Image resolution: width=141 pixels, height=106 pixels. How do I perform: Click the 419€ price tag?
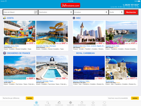pos(131,43)
